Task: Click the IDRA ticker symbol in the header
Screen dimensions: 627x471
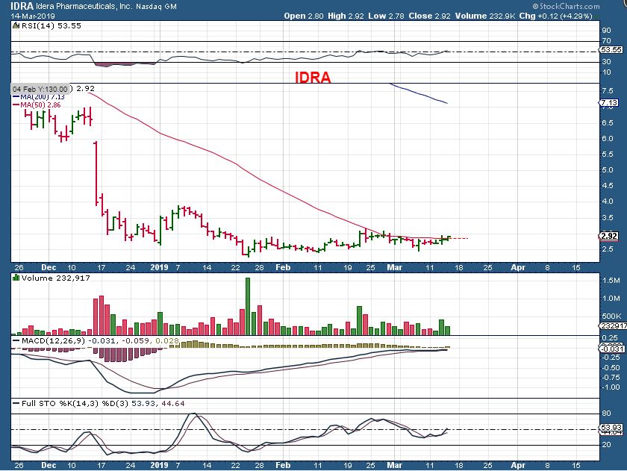Action: pyautogui.click(x=22, y=7)
